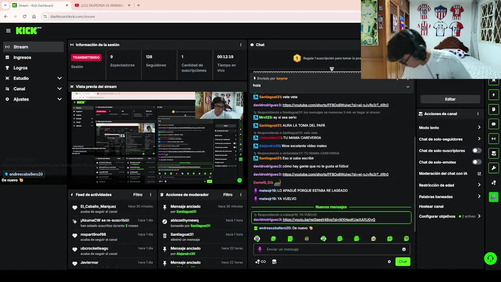This screenshot has height=282, width=501.
Task: Open Palabras baneadas options
Action: pos(479,197)
